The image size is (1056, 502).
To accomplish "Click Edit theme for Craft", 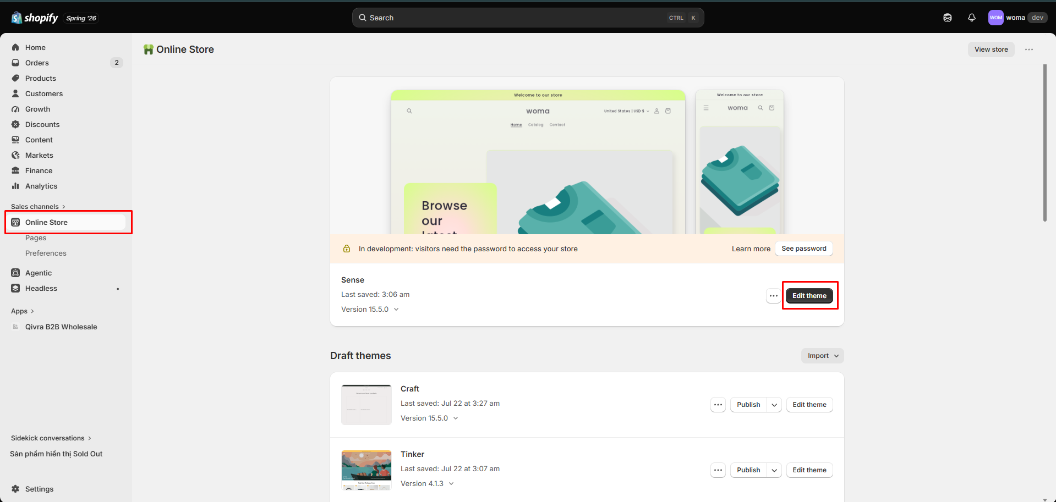I will (809, 405).
